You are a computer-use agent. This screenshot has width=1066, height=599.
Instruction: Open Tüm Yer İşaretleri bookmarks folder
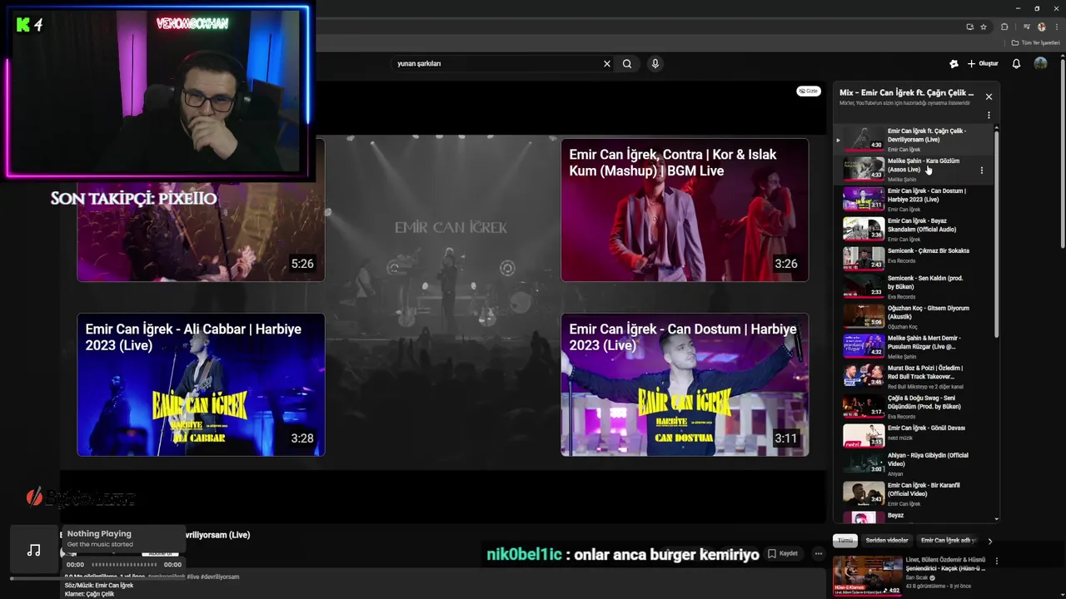coord(1036,42)
